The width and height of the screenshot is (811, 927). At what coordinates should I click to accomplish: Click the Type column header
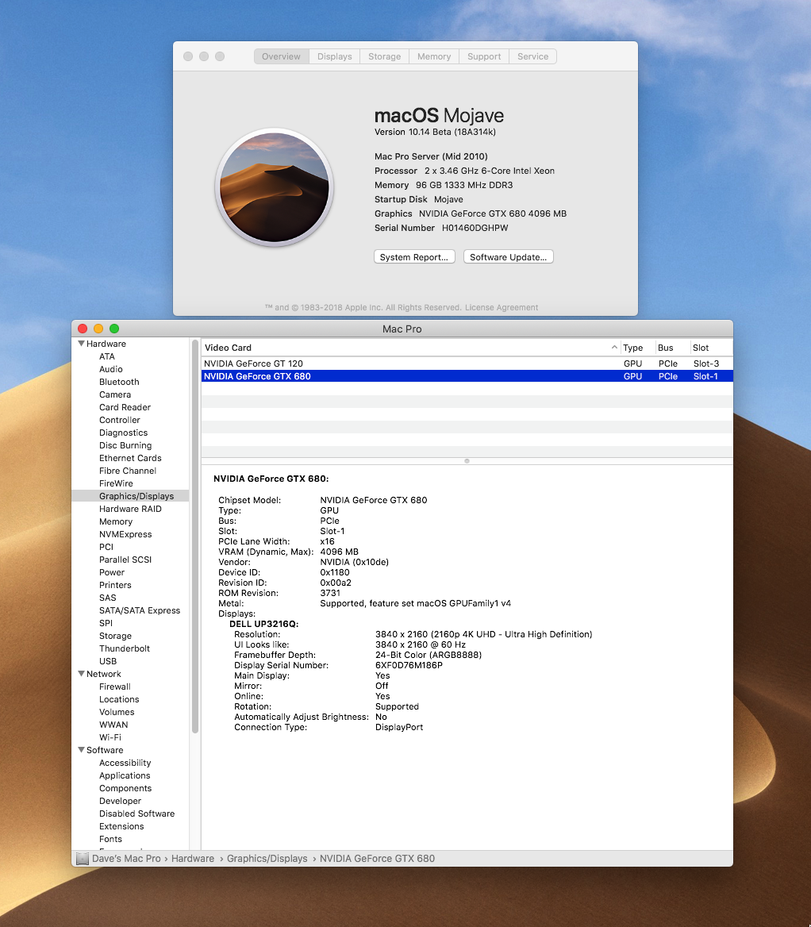tap(638, 348)
